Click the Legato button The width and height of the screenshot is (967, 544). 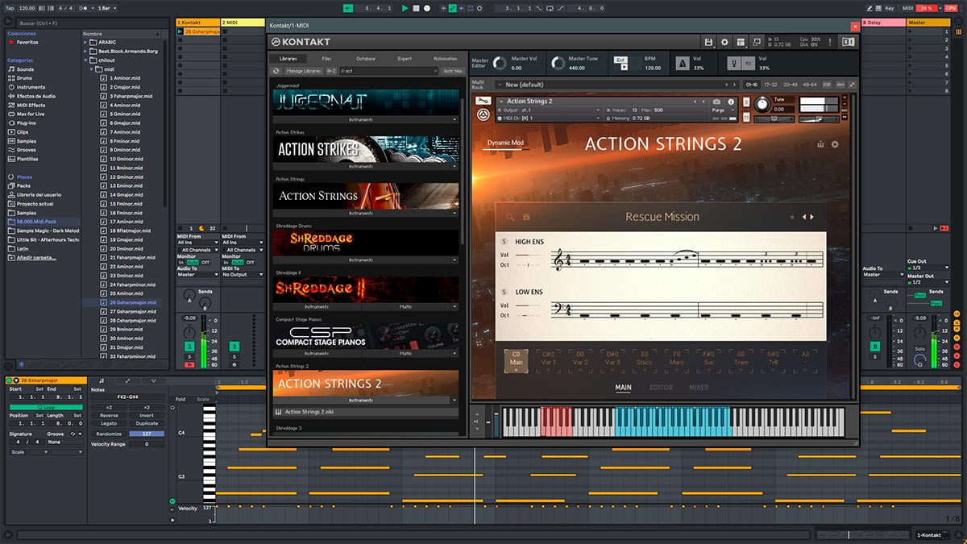[109, 424]
